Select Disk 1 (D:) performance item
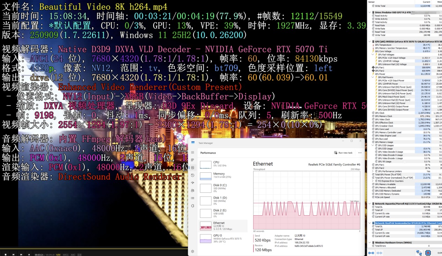The image size is (442, 256). click(x=223, y=201)
